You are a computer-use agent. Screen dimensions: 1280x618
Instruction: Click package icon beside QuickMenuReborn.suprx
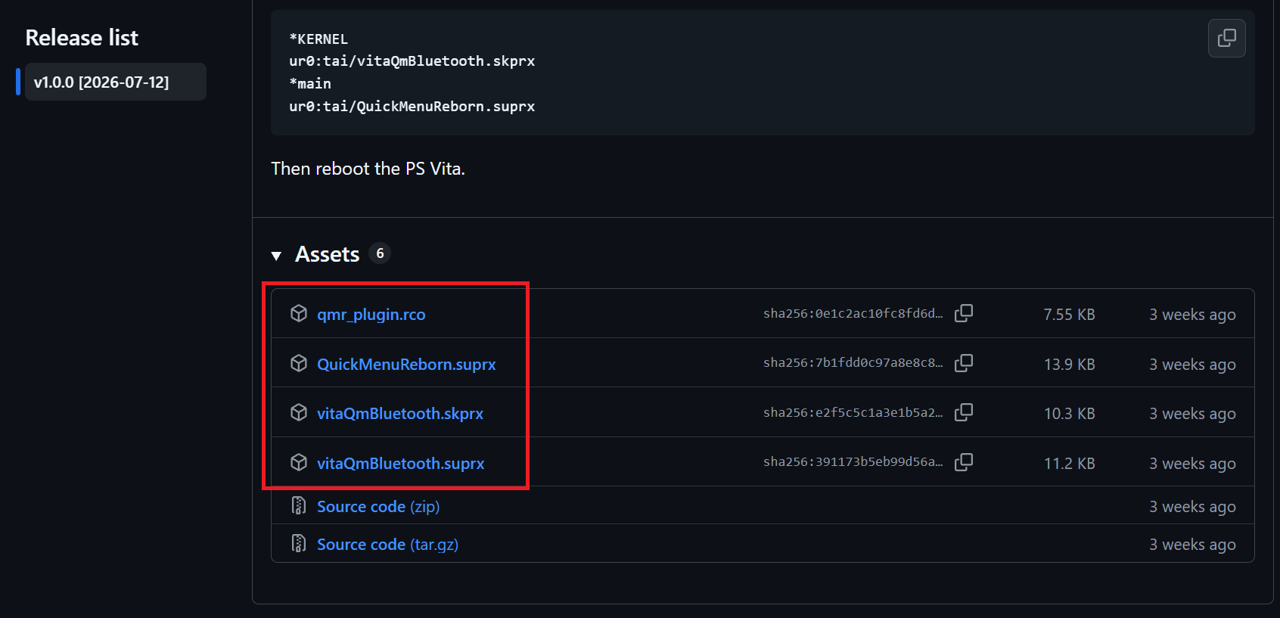299,363
